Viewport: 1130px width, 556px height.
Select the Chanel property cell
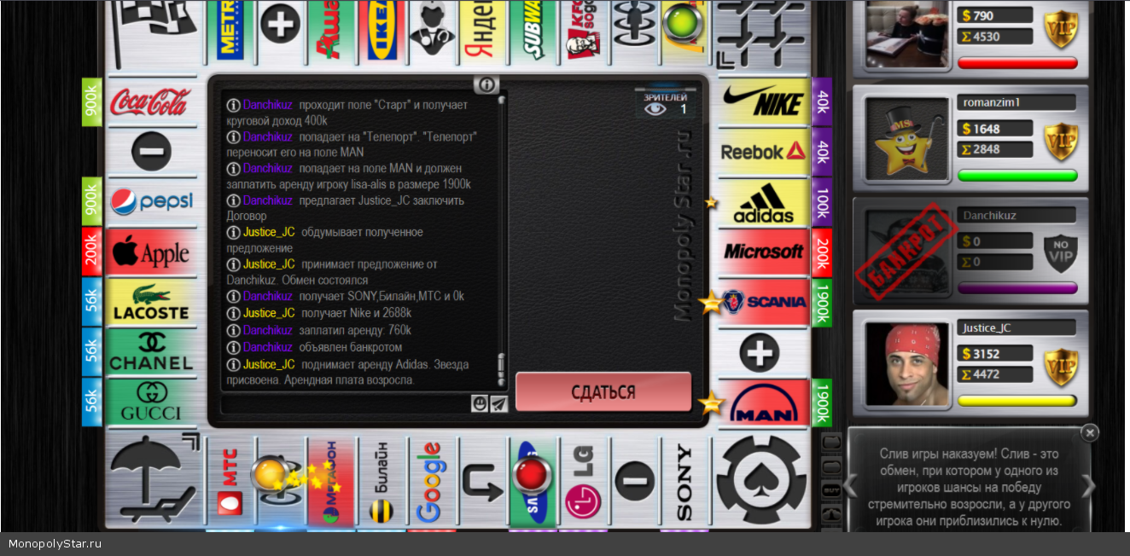coord(151,352)
